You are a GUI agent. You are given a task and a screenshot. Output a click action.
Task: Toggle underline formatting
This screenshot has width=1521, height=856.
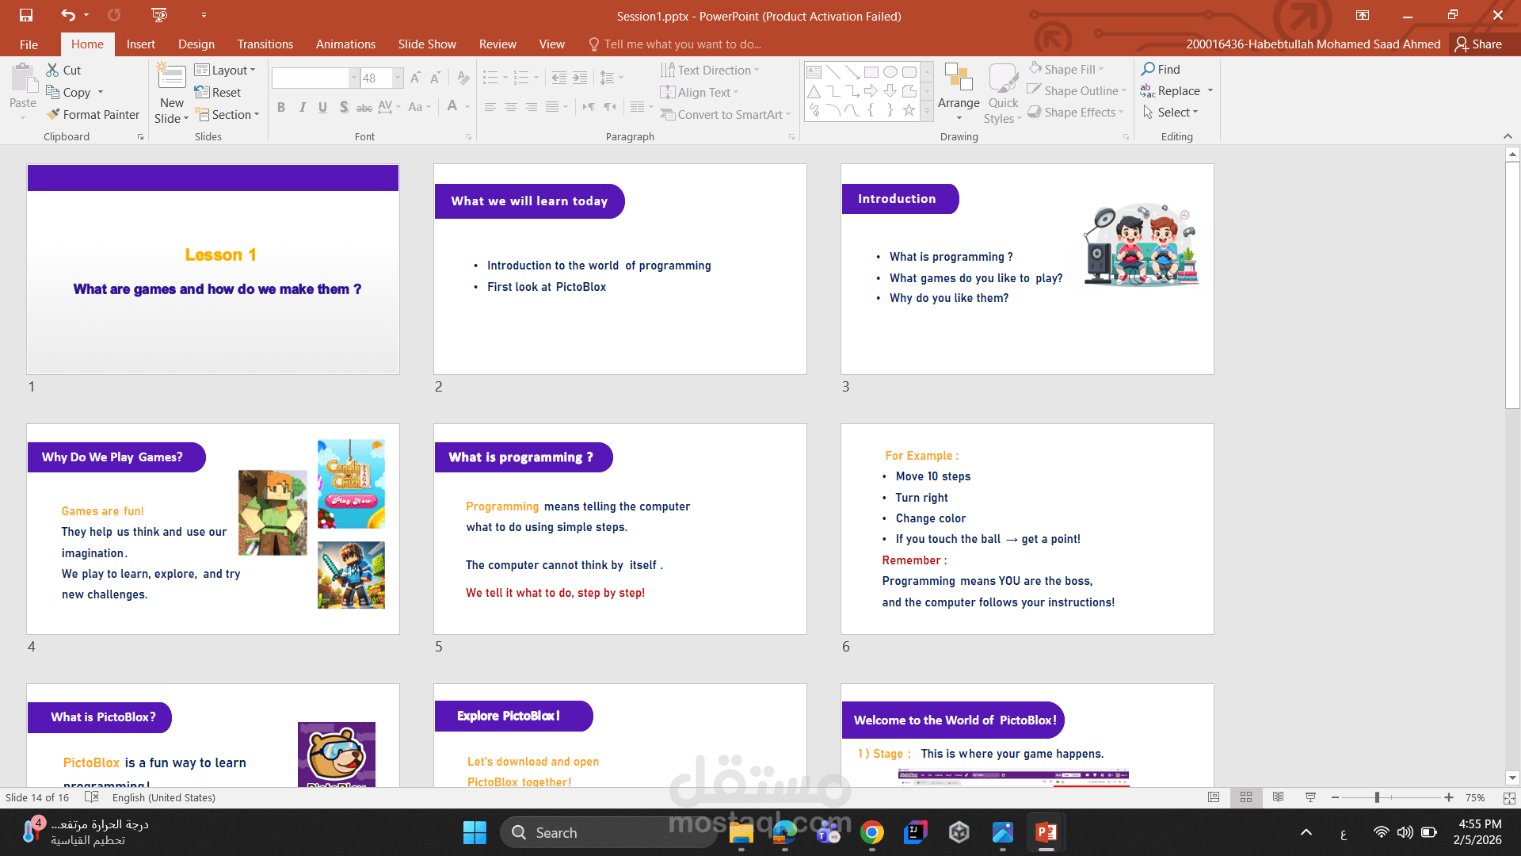(x=322, y=106)
